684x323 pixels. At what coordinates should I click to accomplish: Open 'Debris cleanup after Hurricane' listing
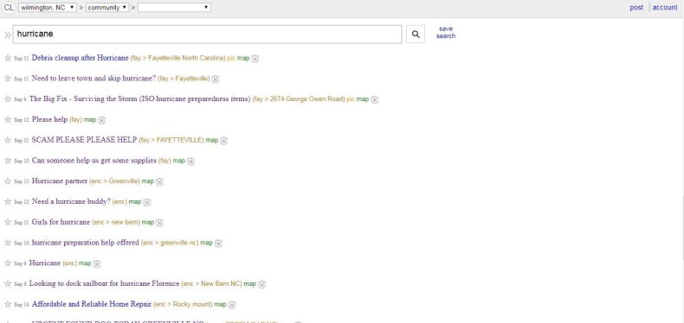point(81,58)
